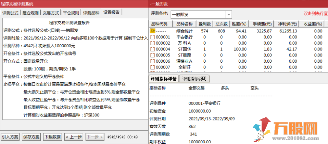Click the document icon beside 000006

click(x=153, y=61)
